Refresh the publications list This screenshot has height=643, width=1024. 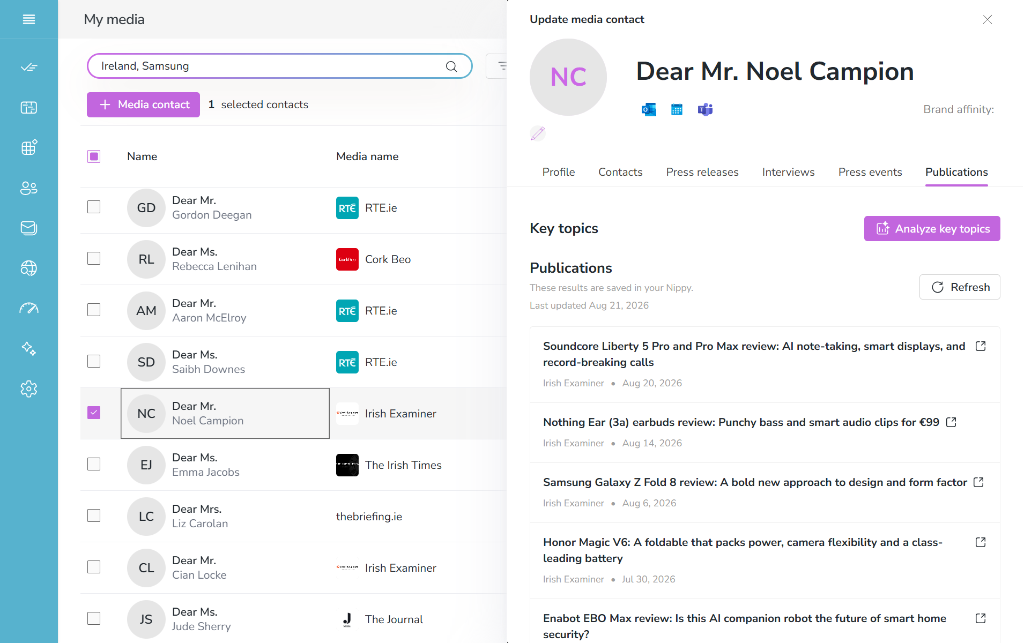(960, 287)
